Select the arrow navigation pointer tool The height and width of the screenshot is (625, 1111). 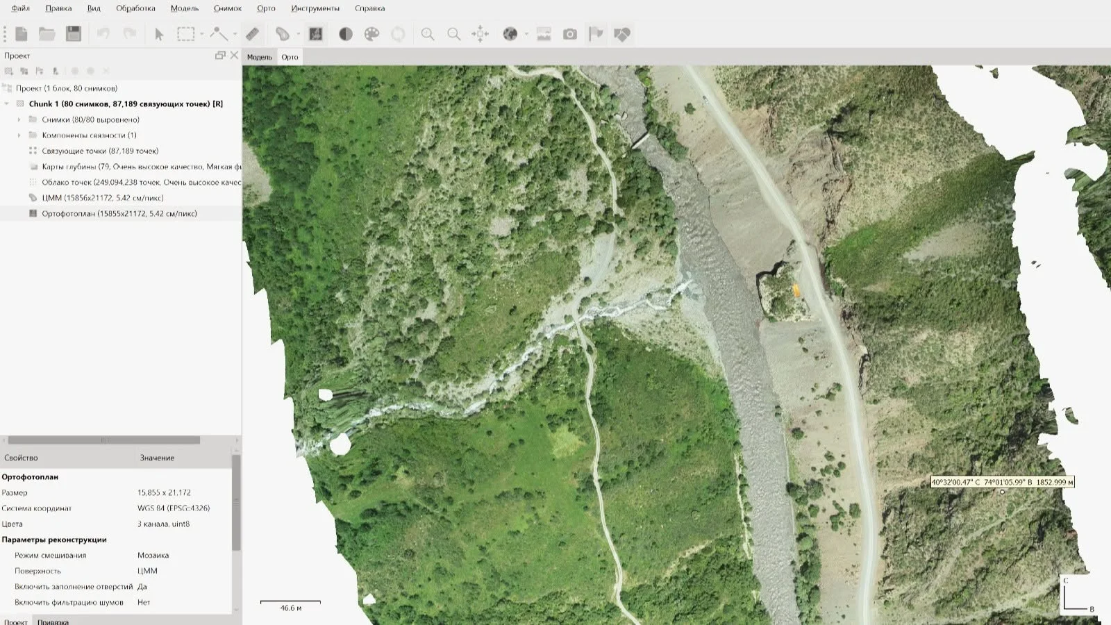tap(159, 34)
